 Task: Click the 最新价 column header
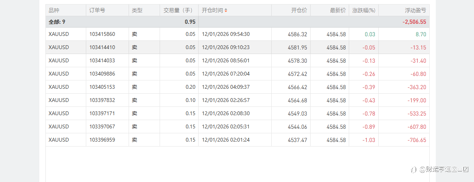point(338,11)
